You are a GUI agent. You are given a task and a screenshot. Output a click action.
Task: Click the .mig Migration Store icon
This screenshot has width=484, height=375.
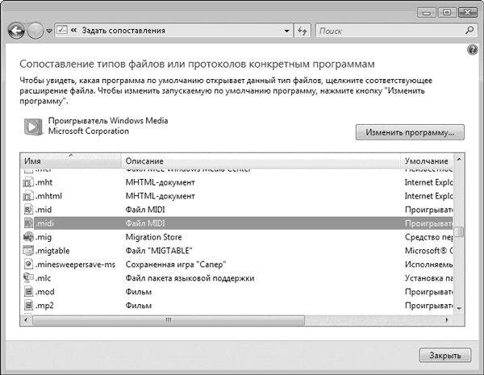point(27,237)
